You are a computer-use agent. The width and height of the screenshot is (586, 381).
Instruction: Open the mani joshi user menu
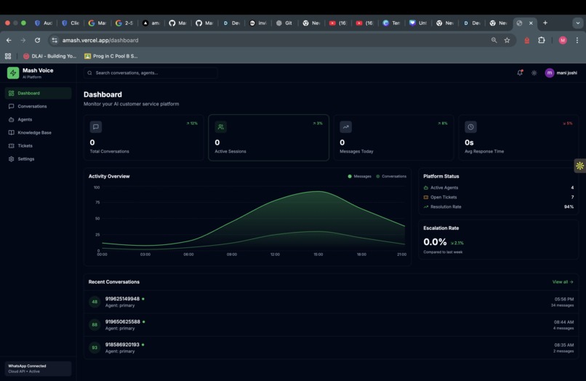[561, 73]
